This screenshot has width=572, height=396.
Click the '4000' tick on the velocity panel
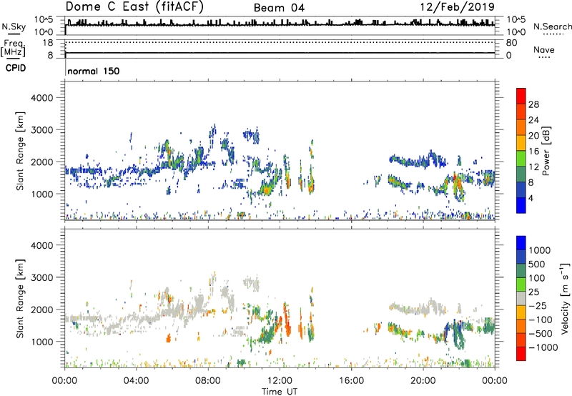click(41, 245)
